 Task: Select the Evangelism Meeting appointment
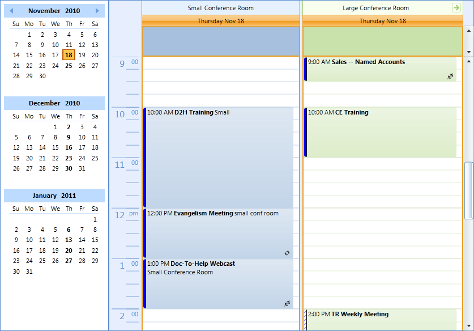point(218,234)
